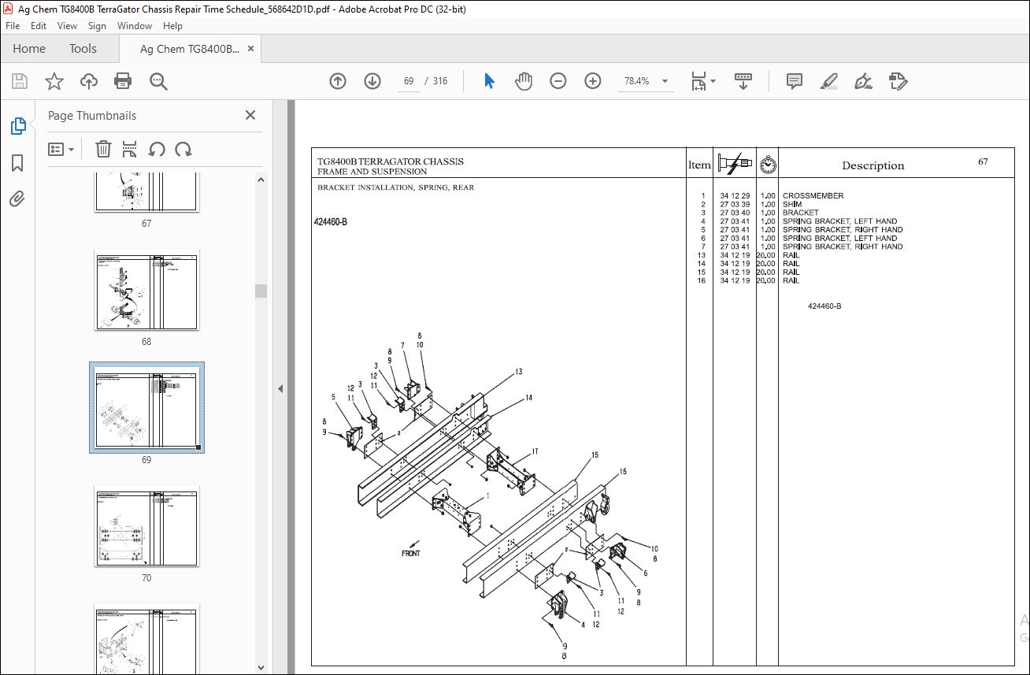Click the thumbnails panel scrollbar handle
This screenshot has height=675, width=1030.
click(x=261, y=291)
